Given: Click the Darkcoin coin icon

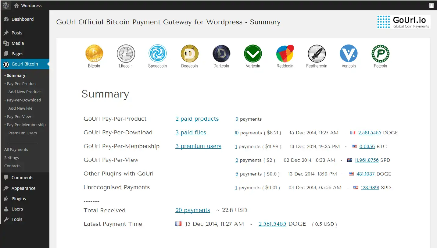Looking at the screenshot, I should pos(221,54).
